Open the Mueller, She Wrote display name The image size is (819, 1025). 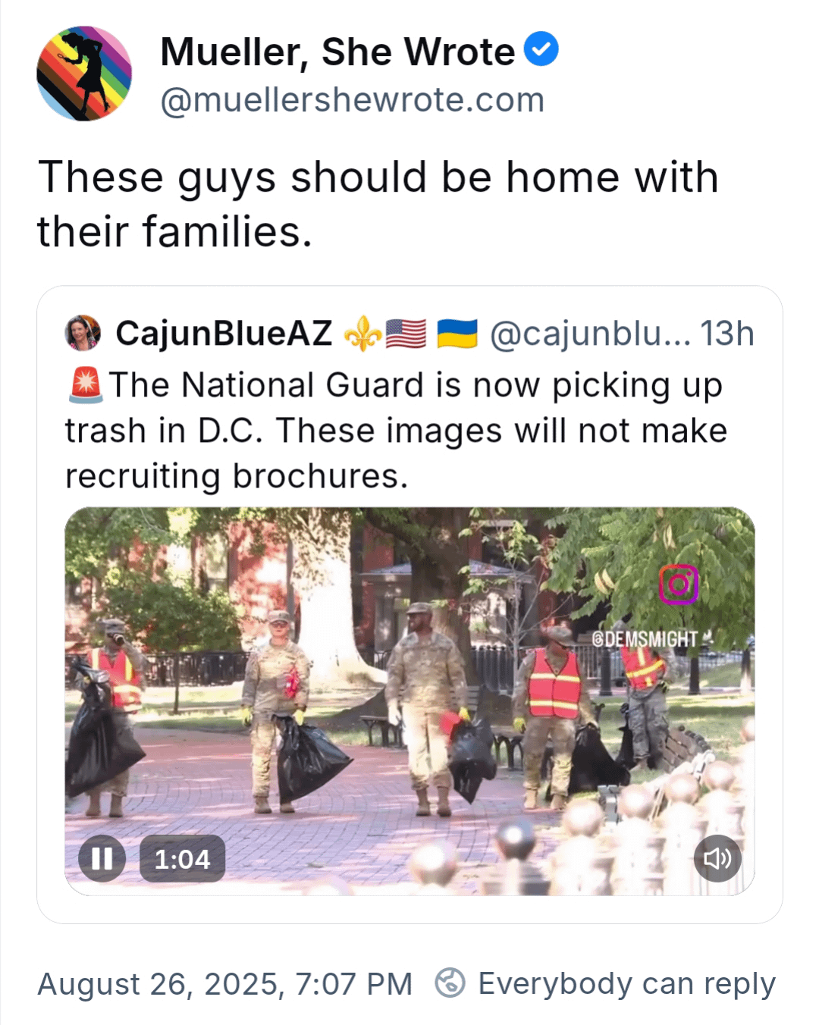pyautogui.click(x=337, y=52)
